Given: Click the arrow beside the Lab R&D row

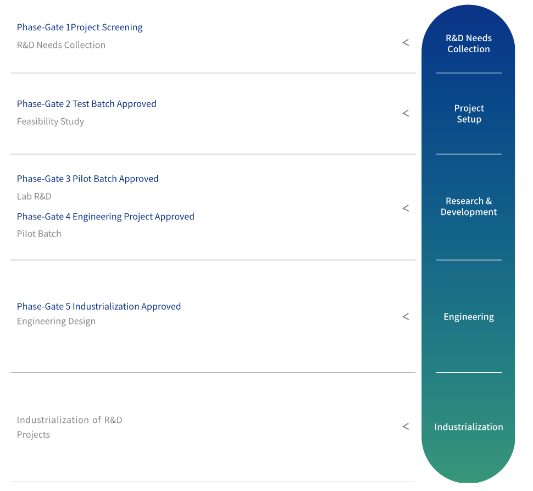Looking at the screenshot, I should click(x=406, y=208).
